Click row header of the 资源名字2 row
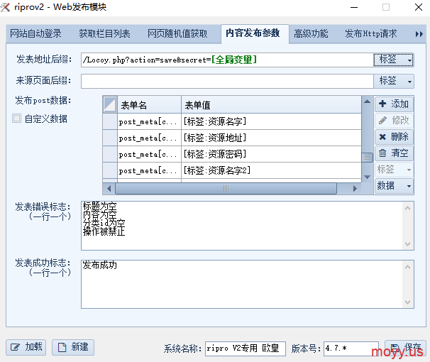The height and width of the screenshot is (362, 430). click(x=110, y=170)
